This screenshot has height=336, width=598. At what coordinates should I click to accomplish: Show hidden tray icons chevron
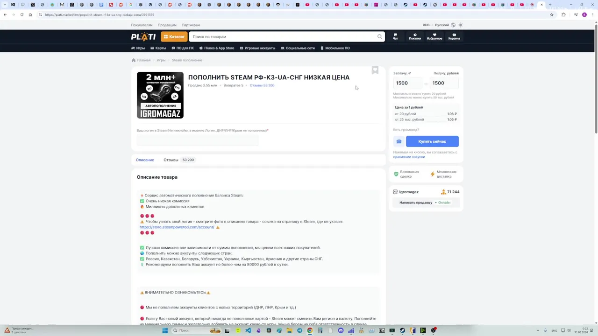537,330
